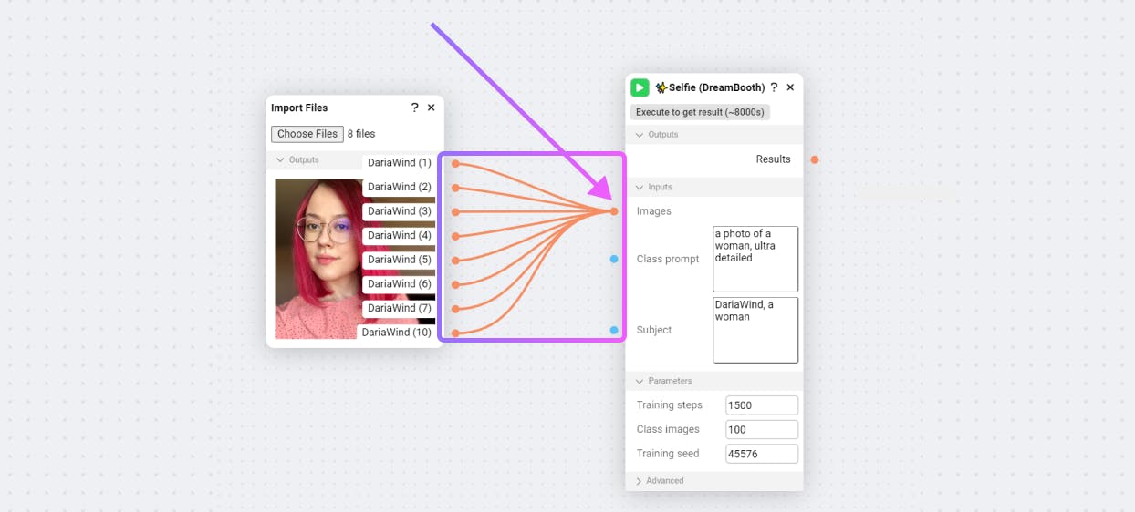The width and height of the screenshot is (1135, 512).
Task: Select the DariaWind (5) output label
Action: click(x=400, y=260)
